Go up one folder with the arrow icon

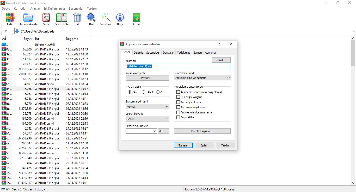[x=6, y=31]
